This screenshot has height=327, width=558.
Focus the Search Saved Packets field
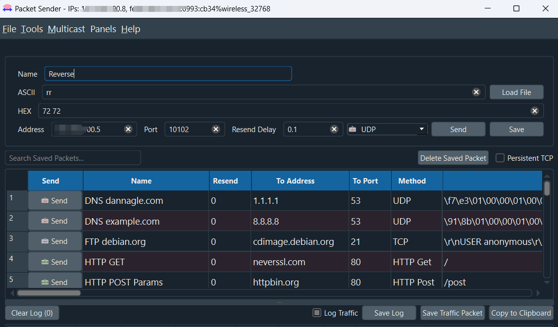click(73, 158)
